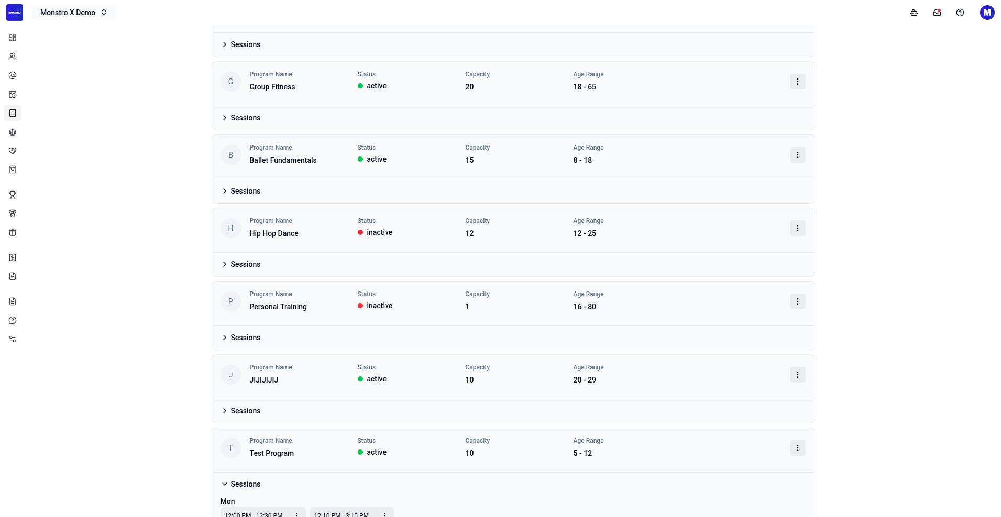
Task: Collapse Sessions under Test Program
Action: 241,484
